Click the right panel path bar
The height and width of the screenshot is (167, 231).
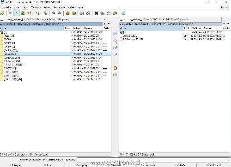coord(170,24)
